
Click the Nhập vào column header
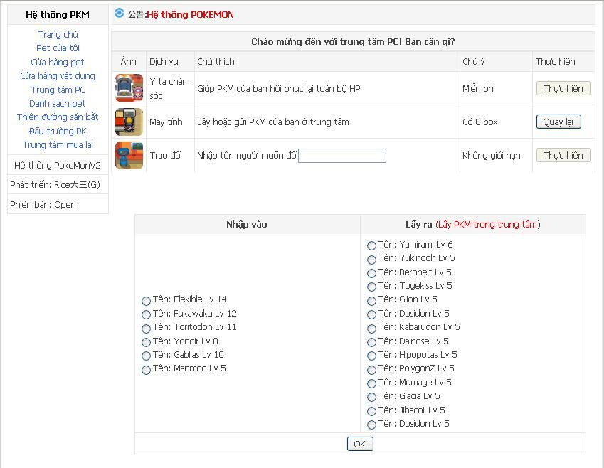[x=247, y=224]
